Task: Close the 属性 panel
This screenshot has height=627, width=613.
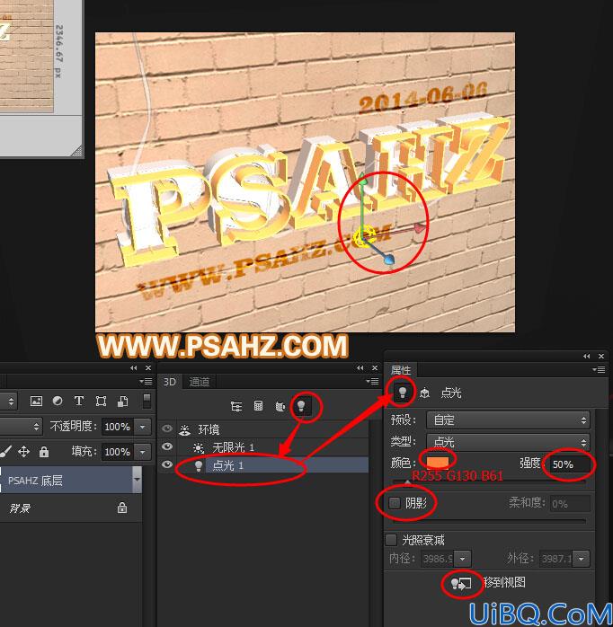Action: tap(601, 356)
